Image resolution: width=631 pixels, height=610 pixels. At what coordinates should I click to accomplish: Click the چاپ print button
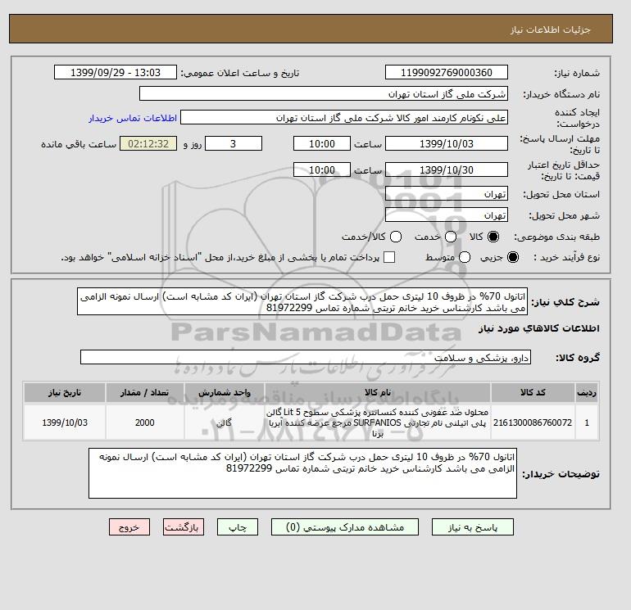[x=238, y=527]
